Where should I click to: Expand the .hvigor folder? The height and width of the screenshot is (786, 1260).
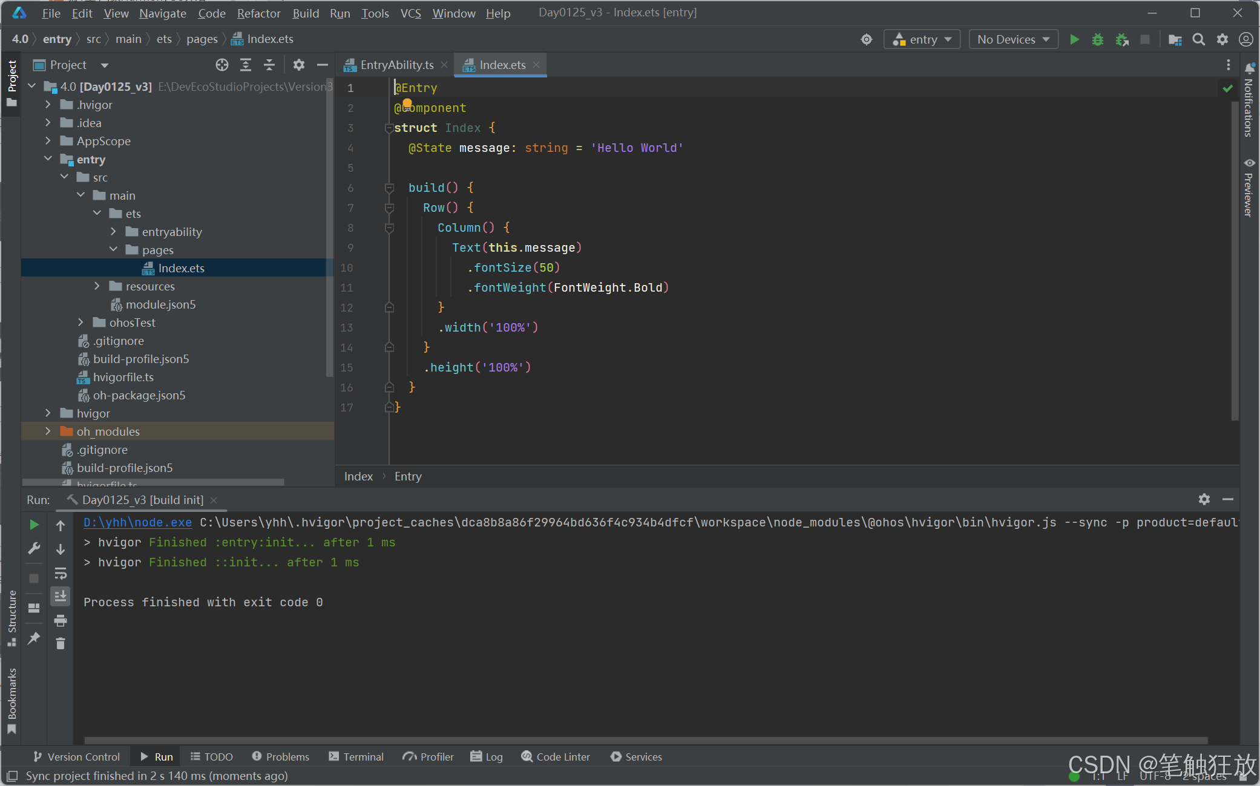(48, 105)
